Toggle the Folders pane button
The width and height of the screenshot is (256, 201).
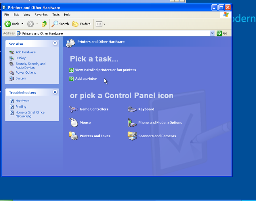pos(82,24)
